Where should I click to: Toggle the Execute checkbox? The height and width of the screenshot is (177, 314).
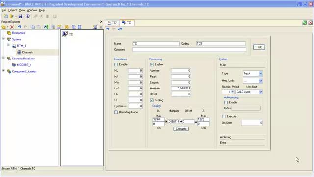click(x=224, y=116)
